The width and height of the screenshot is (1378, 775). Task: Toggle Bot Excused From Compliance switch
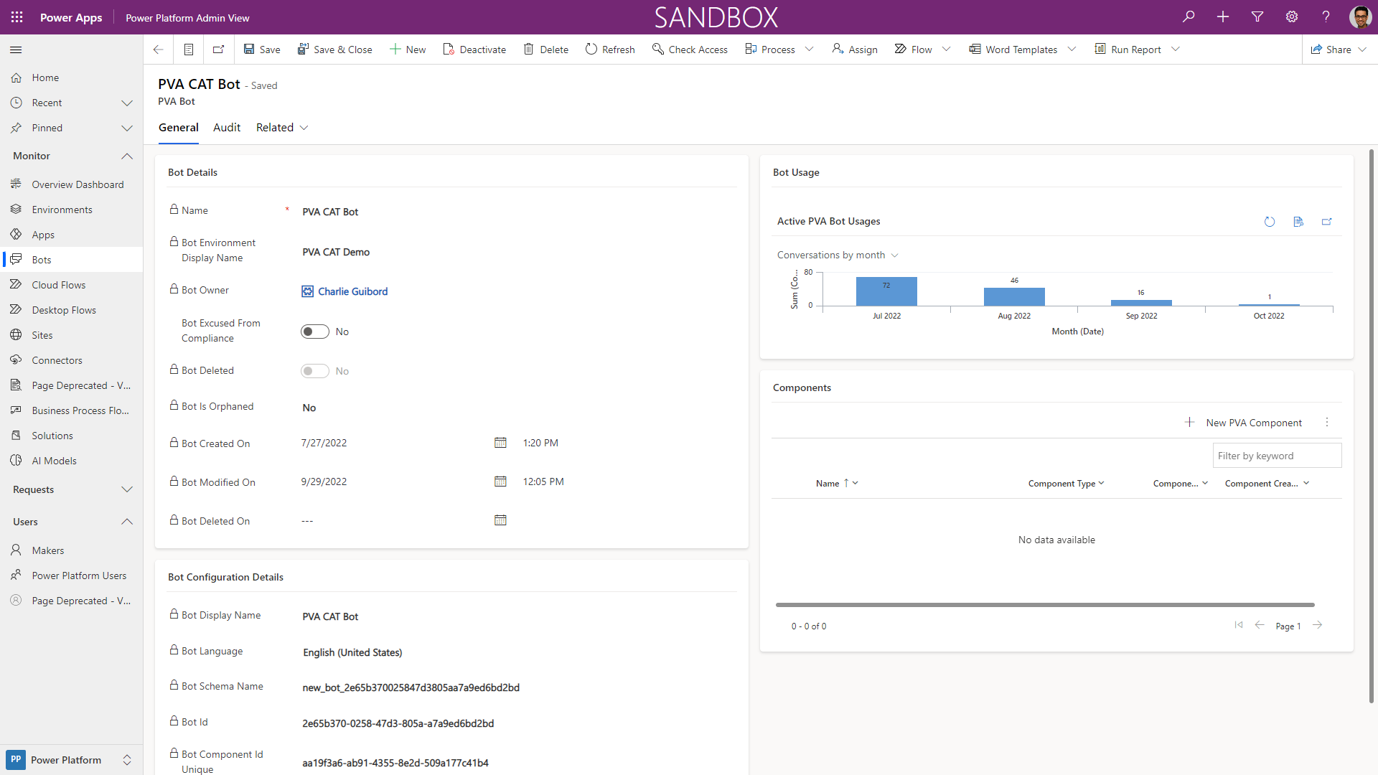pos(315,332)
